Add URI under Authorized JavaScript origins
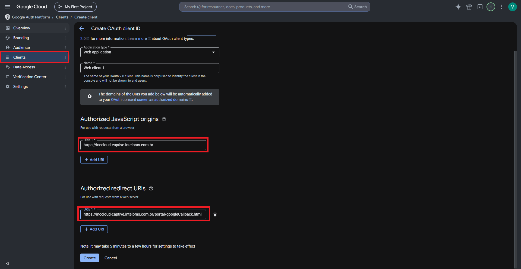 pos(94,160)
